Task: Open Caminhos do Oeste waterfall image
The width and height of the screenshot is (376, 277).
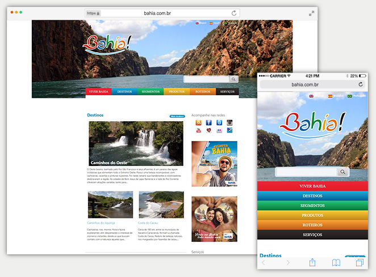Action: coord(136,143)
